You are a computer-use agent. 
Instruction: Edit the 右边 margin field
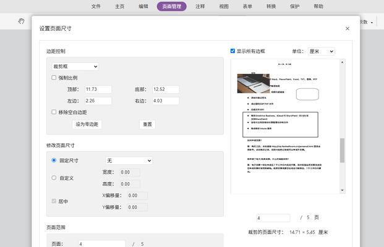pyautogui.click(x=166, y=101)
